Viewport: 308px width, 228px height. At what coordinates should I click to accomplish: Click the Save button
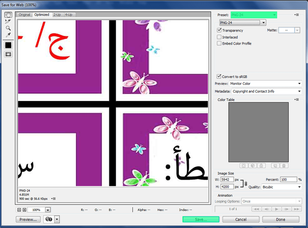(x=201, y=220)
